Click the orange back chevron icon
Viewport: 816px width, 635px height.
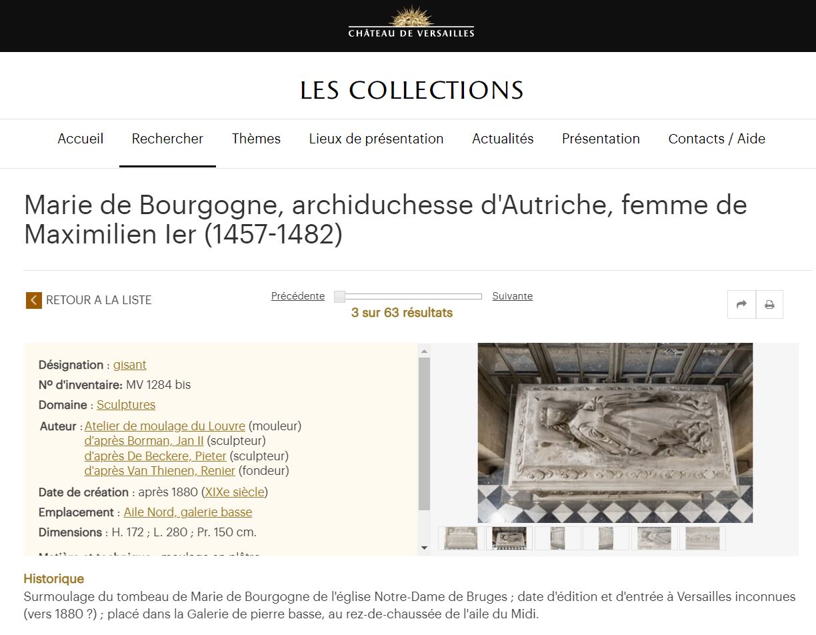coord(34,300)
